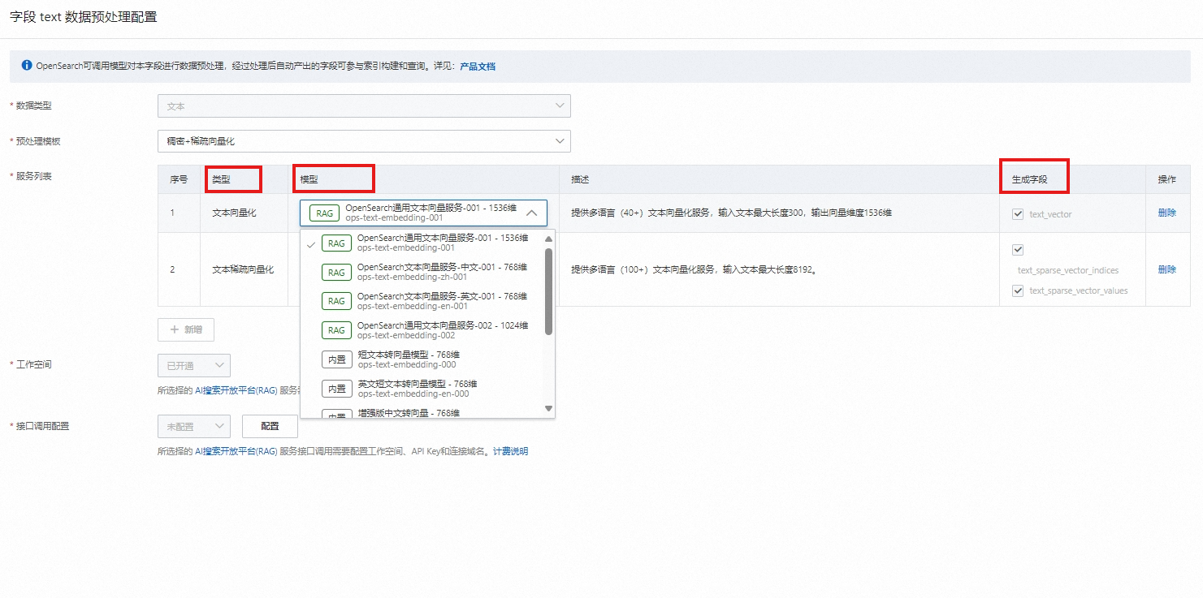
Task: Toggle the text_sparse_vector_indices checkbox
Action: tap(1018, 250)
